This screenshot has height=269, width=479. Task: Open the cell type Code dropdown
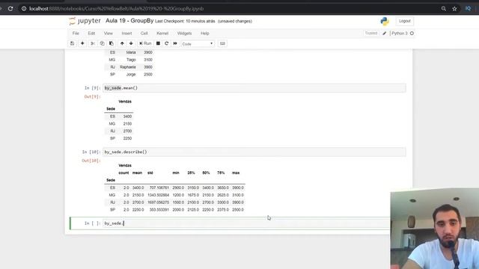tap(198, 44)
